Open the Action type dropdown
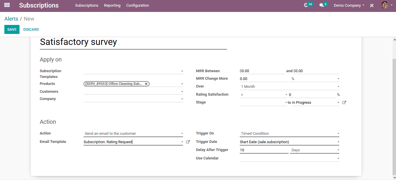The width and height of the screenshot is (396, 180). 133,134
